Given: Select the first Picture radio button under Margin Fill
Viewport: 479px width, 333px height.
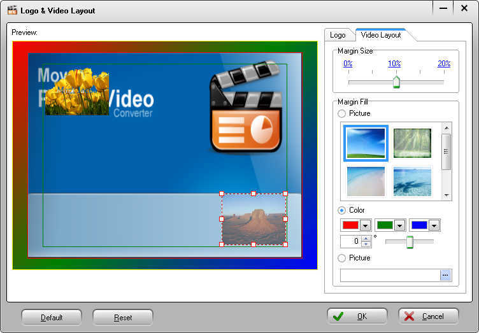Looking at the screenshot, I should [x=342, y=113].
